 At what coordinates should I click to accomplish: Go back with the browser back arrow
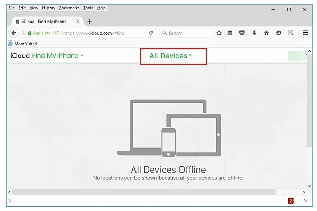13,33
